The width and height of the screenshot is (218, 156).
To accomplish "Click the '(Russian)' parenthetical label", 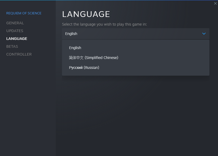I will pyautogui.click(x=91, y=68).
